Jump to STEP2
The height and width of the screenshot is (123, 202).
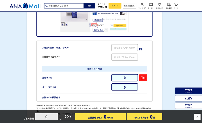189,98
